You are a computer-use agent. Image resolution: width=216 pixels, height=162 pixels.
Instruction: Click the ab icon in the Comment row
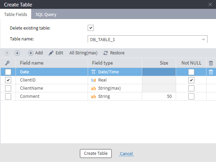tap(93, 96)
